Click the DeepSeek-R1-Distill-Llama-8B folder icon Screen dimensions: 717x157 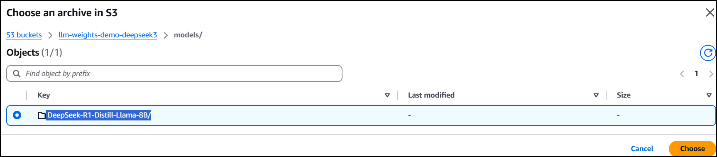42,115
